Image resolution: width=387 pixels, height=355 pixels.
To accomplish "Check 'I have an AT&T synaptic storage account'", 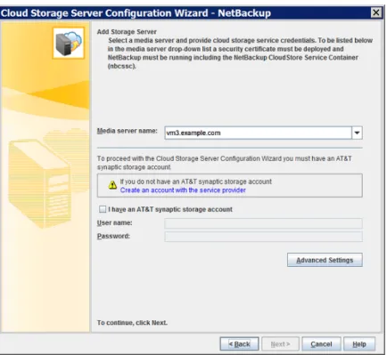I will (103, 209).
